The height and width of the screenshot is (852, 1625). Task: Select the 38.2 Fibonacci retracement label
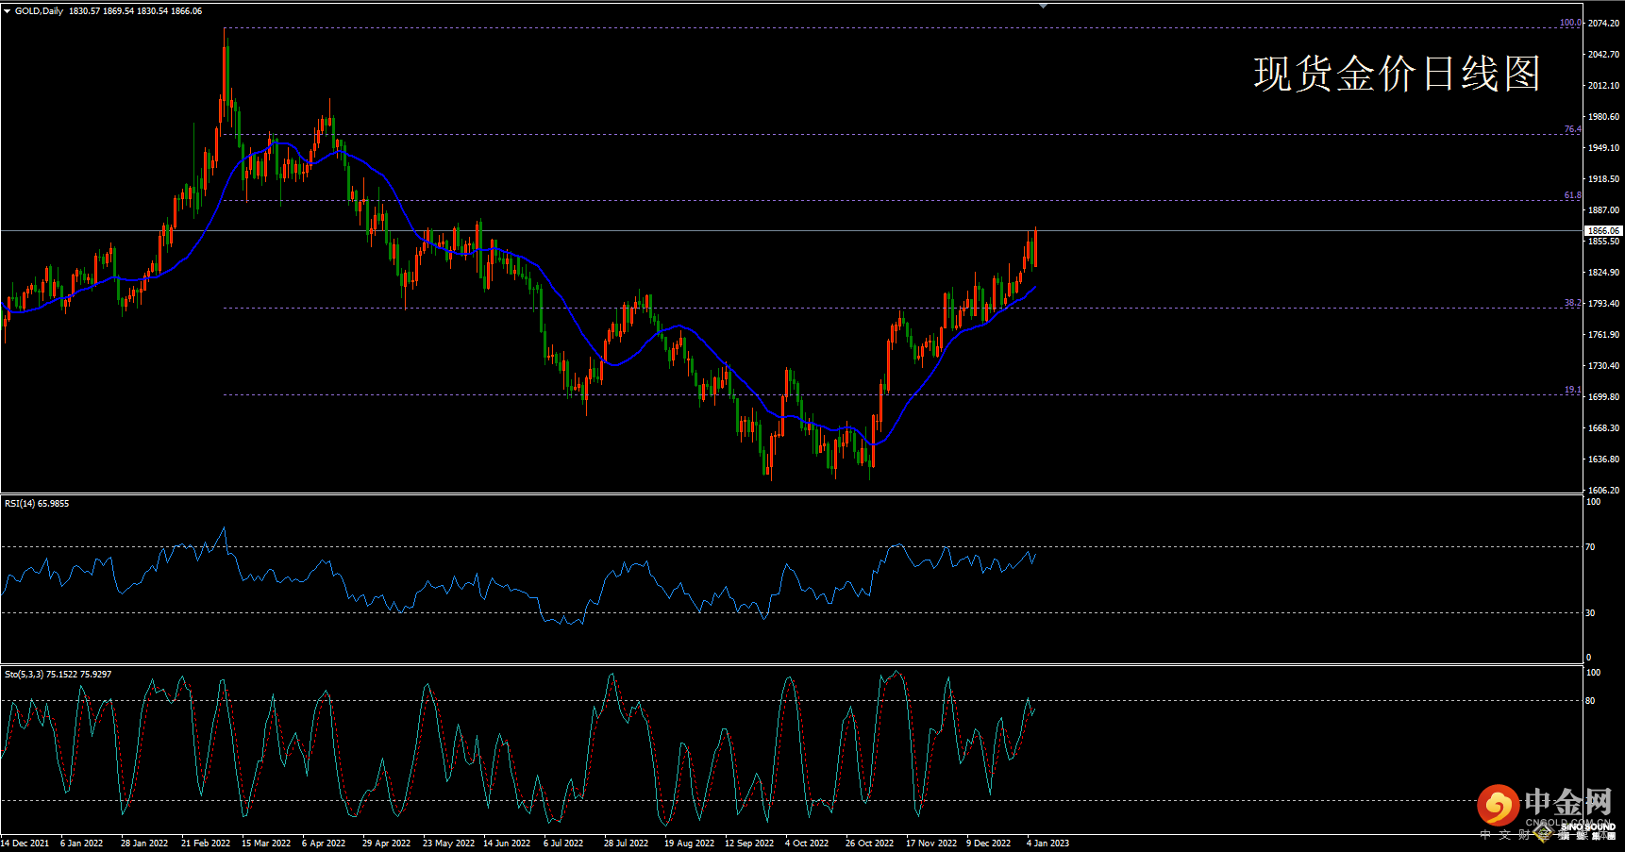1572,303
